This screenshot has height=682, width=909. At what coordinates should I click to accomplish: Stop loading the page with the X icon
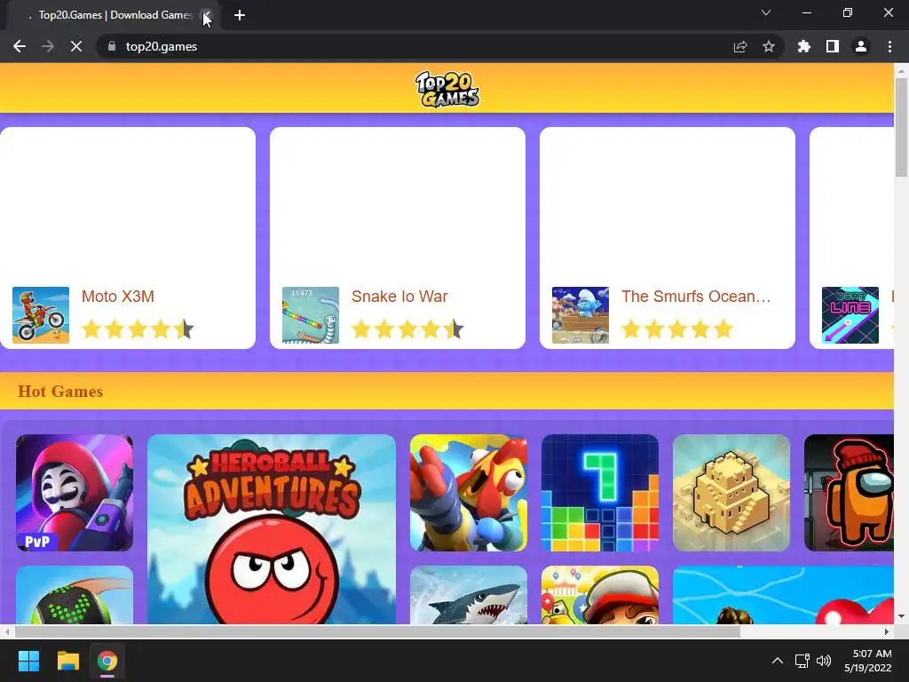pyautogui.click(x=76, y=46)
